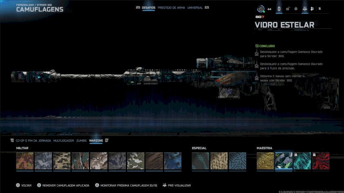Select the Warzone camo tab

pyautogui.click(x=96, y=141)
